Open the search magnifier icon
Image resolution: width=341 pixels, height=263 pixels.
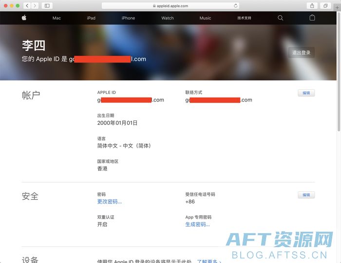click(x=280, y=18)
